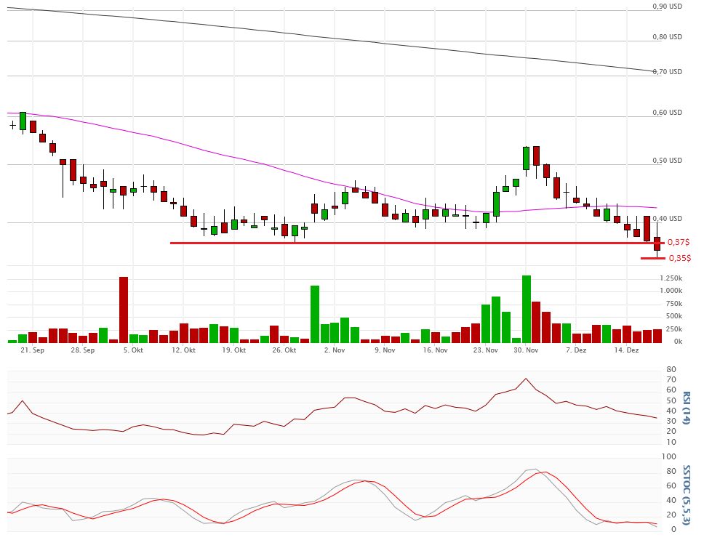Click the tallest green volume bar above 30. Nov
Viewport: 704px width, 556px height.
pyautogui.click(x=527, y=309)
